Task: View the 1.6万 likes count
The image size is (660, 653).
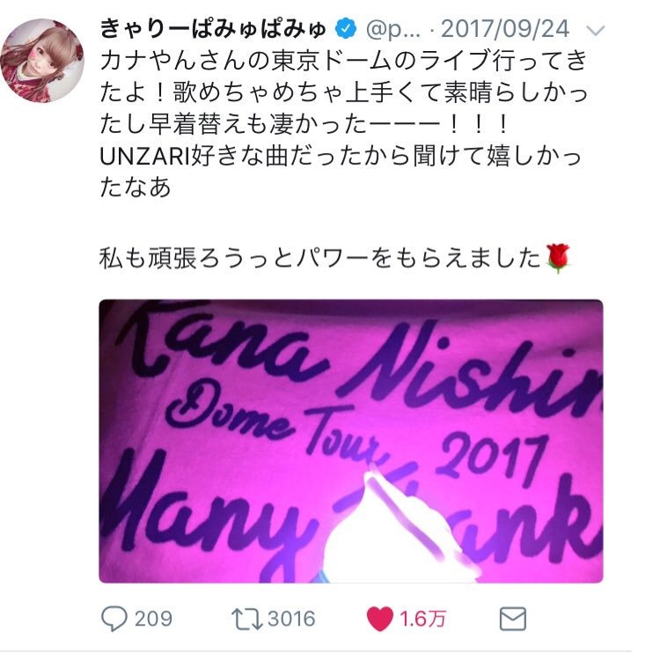Action: (x=422, y=619)
